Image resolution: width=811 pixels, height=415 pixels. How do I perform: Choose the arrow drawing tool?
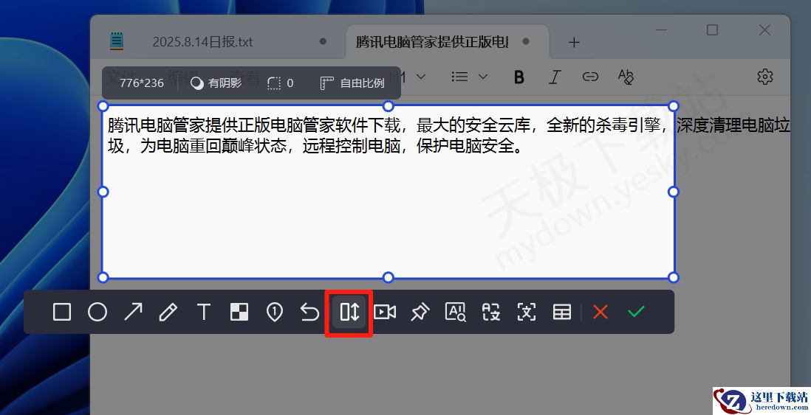click(133, 312)
